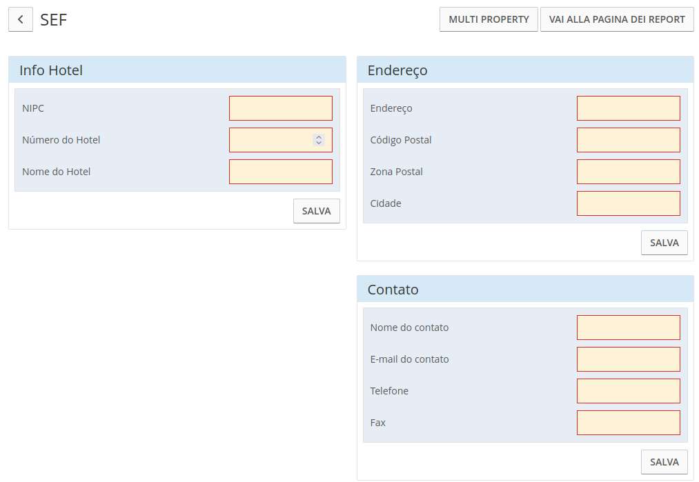Focus the Zona Postal field
The image size is (699, 482).
coord(629,172)
